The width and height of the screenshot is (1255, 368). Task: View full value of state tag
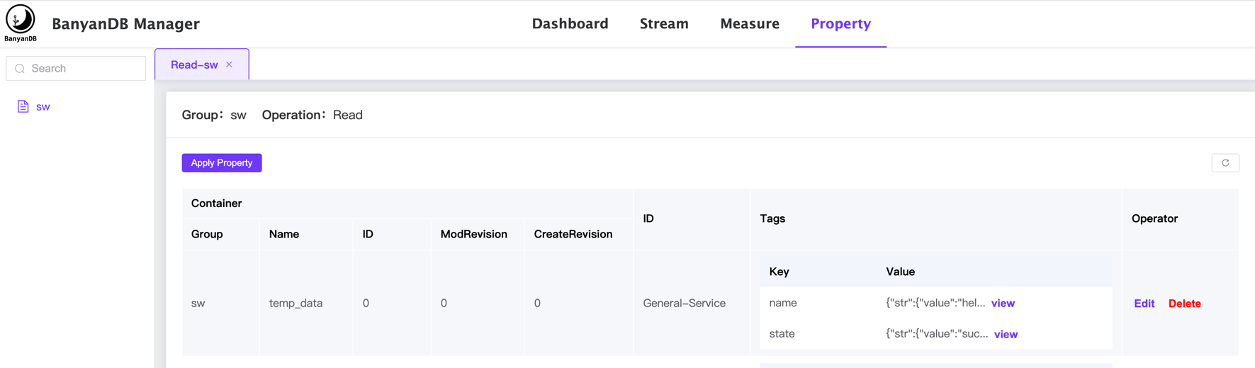coord(1006,334)
